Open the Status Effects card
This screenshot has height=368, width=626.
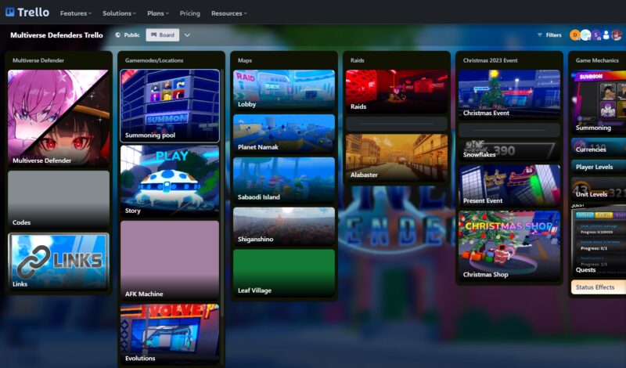tap(599, 287)
